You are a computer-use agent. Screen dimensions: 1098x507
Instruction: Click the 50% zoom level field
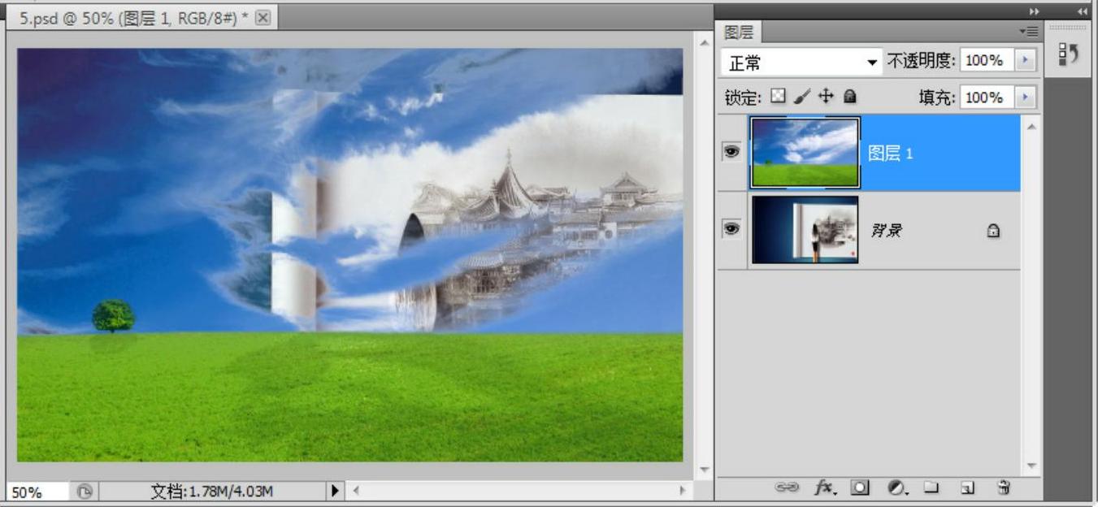coord(37,492)
